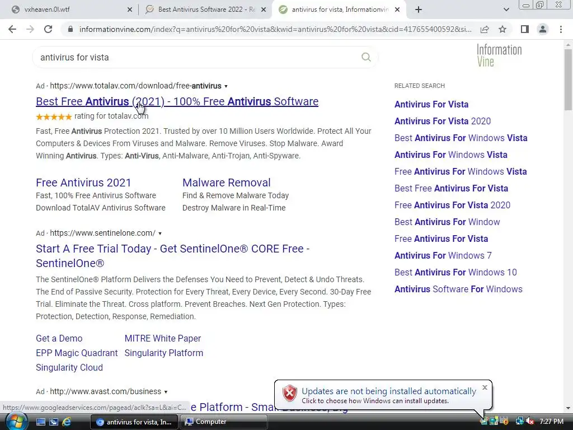Viewport: 573px width, 430px height.
Task: Click the page vertical scrollbar thumb
Action: [568, 80]
